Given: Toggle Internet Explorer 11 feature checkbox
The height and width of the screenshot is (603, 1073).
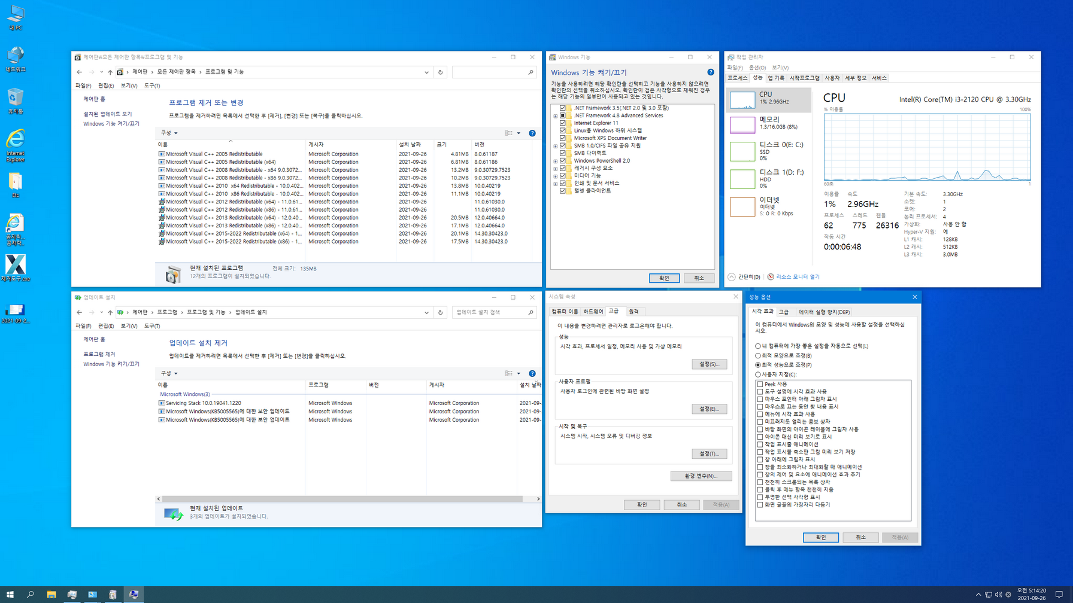Looking at the screenshot, I should 563,123.
